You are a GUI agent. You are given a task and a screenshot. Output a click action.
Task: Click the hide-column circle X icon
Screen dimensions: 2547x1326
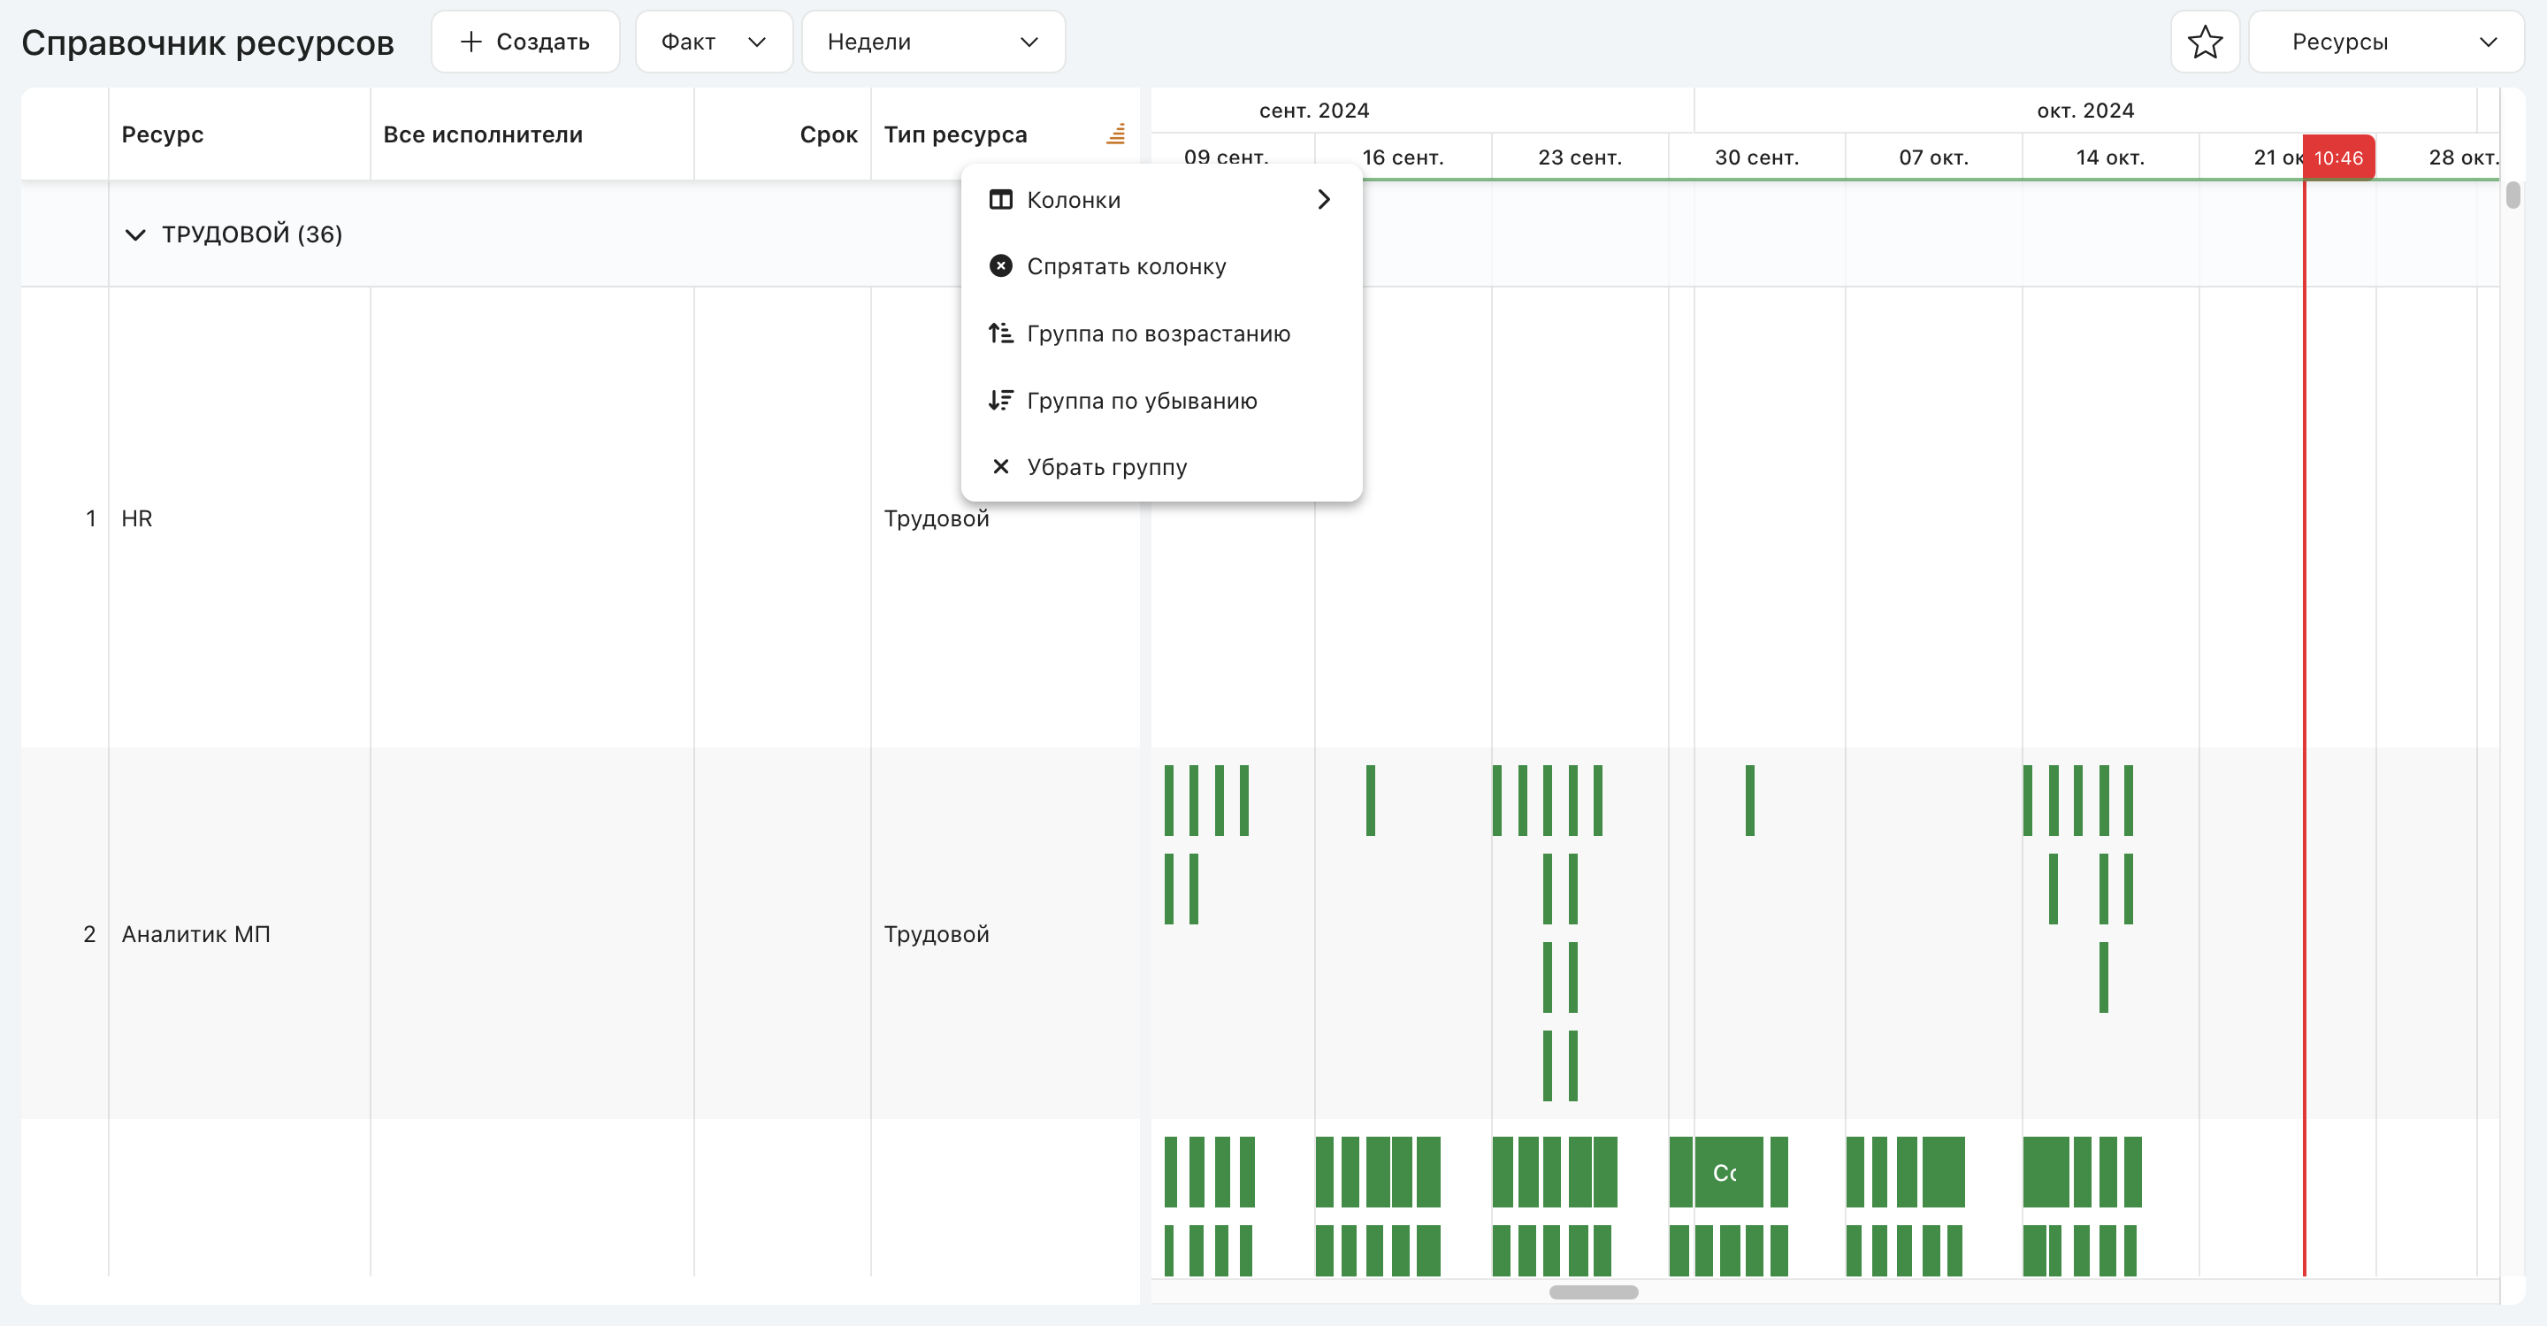(1000, 266)
